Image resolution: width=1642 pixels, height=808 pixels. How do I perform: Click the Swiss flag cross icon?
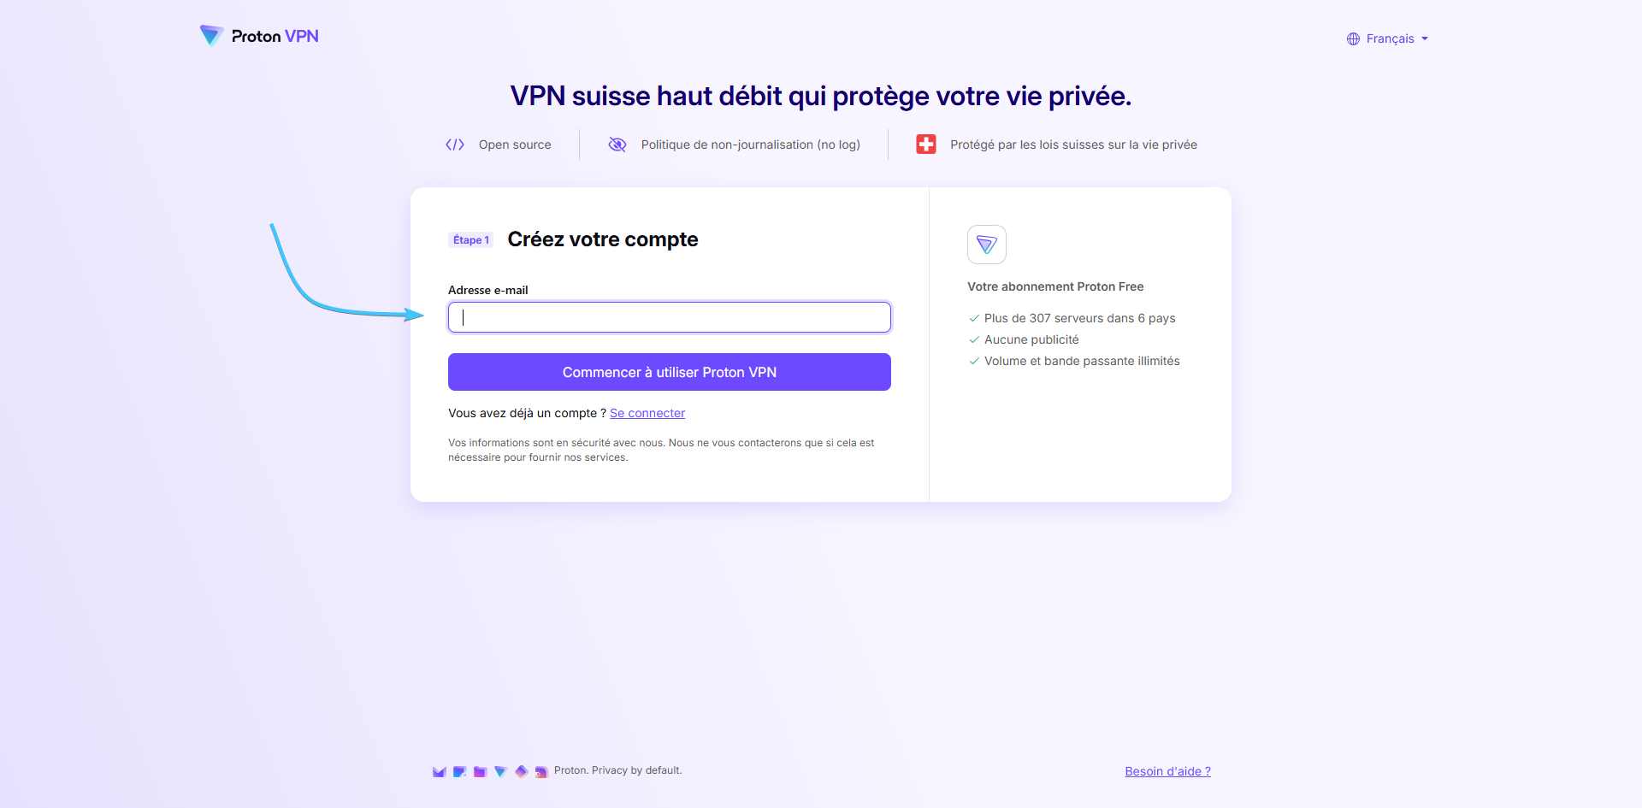click(x=926, y=144)
